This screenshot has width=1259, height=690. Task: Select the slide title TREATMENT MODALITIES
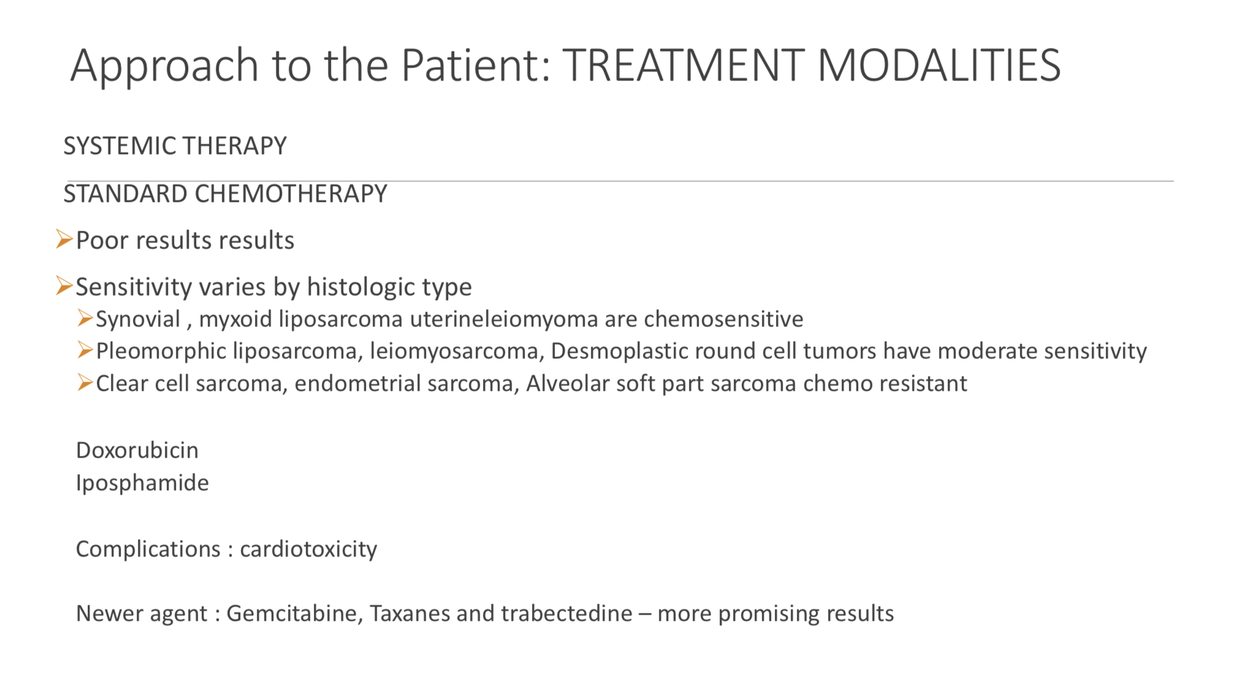[x=812, y=65]
